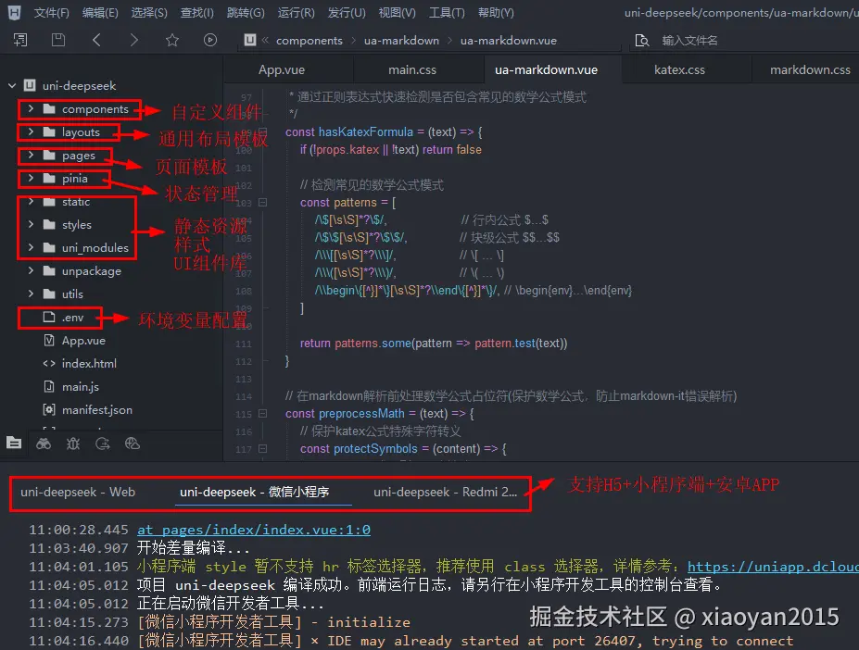Click the forward navigation arrow icon
Screen dimensions: 859x650
(133, 41)
